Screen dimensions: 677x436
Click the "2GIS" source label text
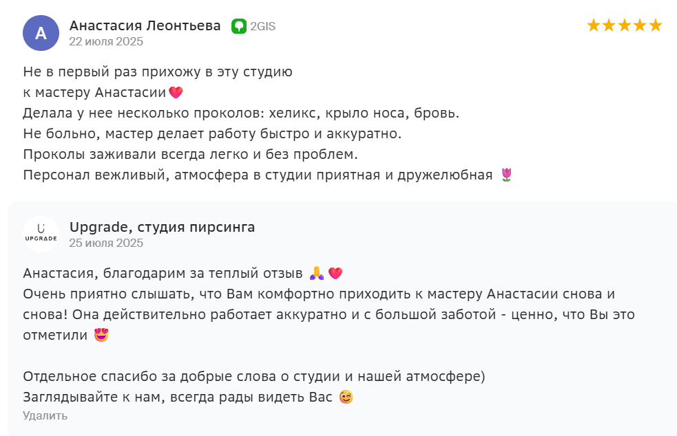pyautogui.click(x=262, y=26)
